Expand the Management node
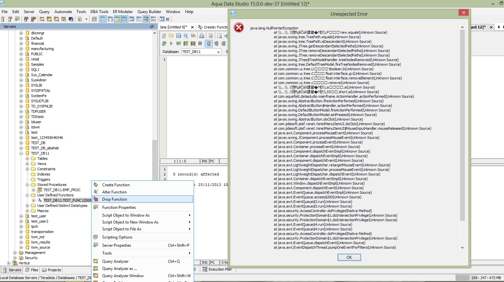 15,253
